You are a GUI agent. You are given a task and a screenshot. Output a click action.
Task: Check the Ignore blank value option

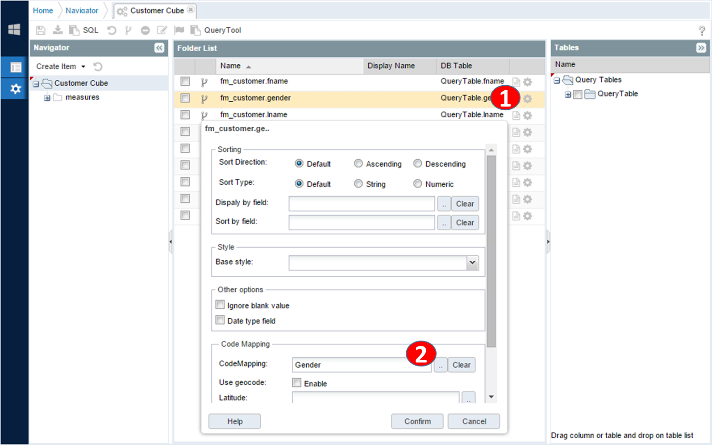pos(220,305)
